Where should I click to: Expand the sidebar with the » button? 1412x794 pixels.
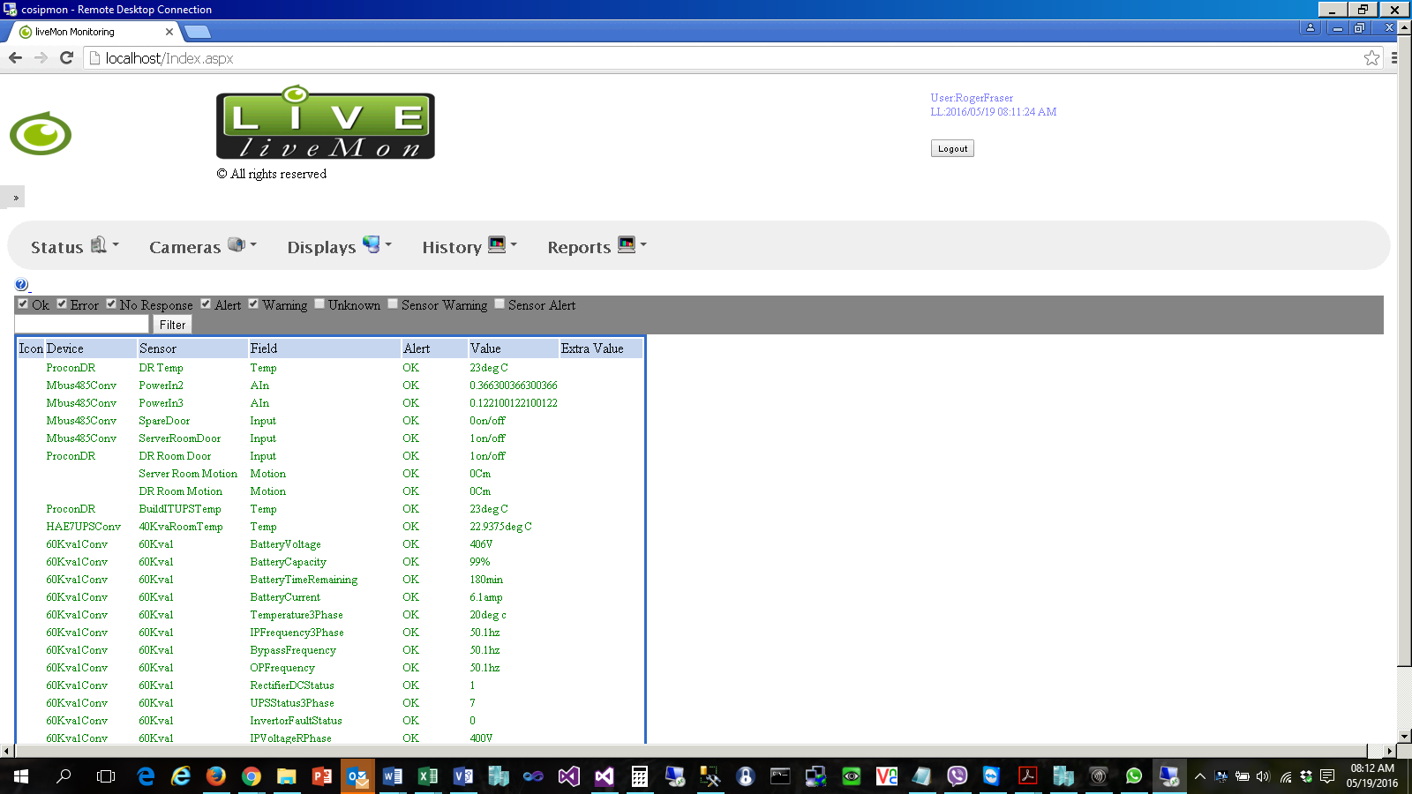pos(15,198)
